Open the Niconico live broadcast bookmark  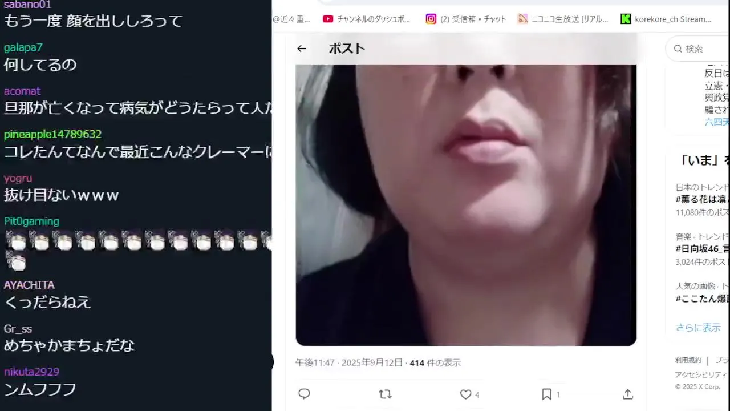pyautogui.click(x=563, y=19)
